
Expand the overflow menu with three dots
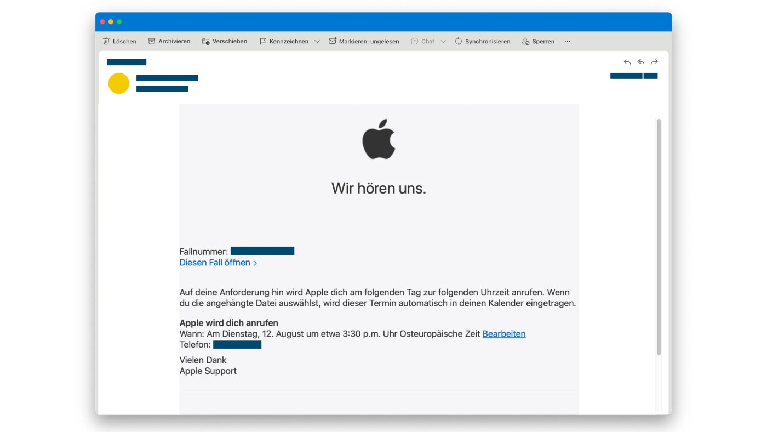pyautogui.click(x=567, y=41)
